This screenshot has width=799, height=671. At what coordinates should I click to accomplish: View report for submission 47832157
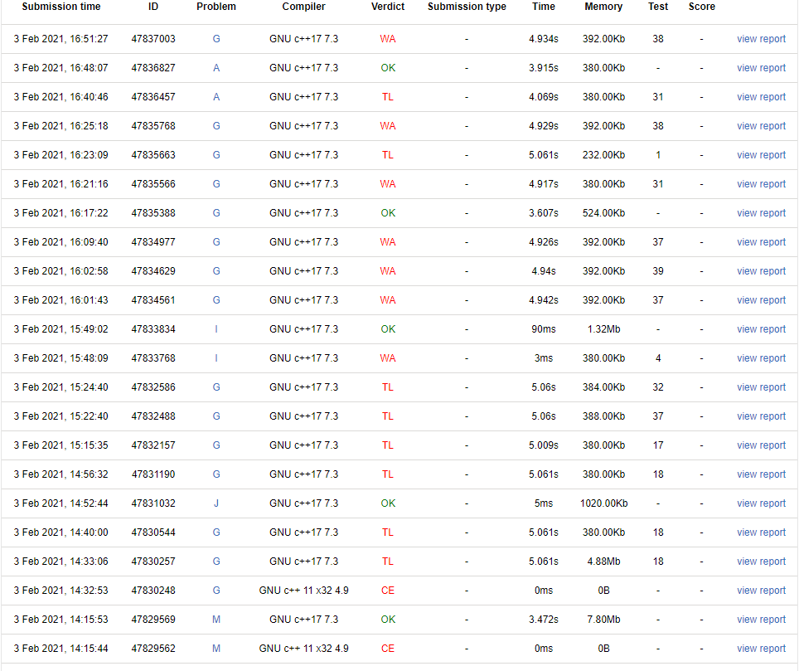click(761, 445)
